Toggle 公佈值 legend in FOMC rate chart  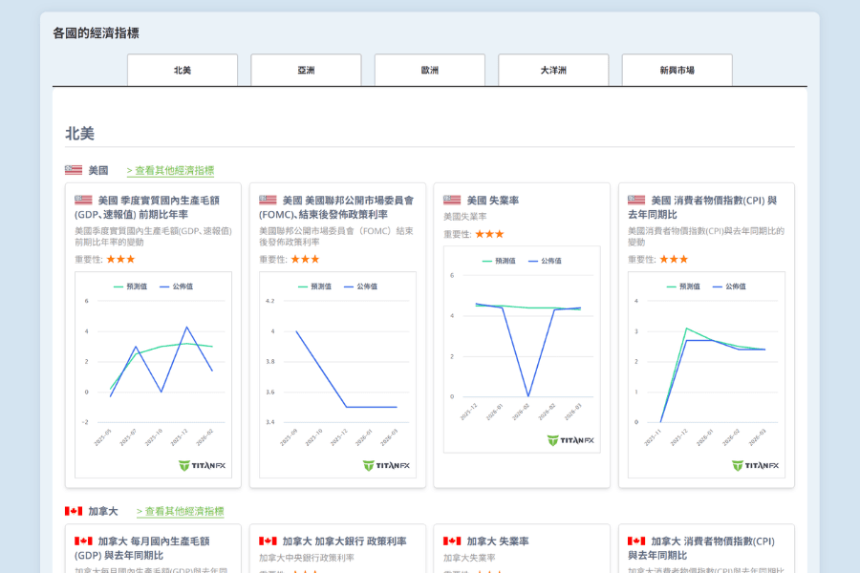coord(362,286)
